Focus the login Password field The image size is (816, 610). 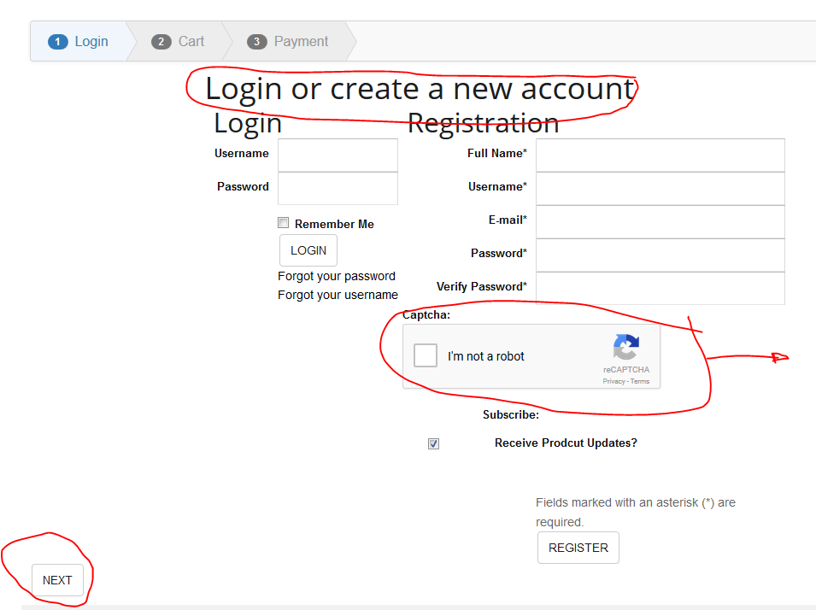(338, 188)
